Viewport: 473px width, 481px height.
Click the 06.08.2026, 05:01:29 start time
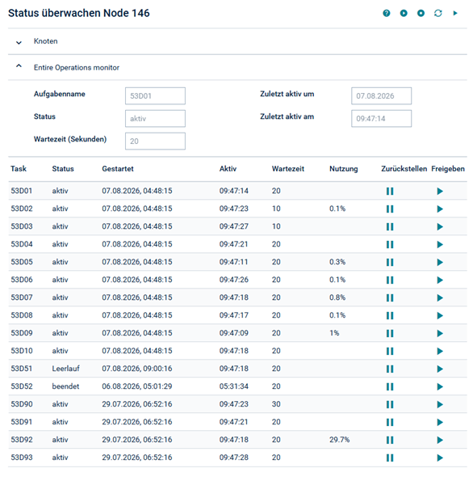(137, 386)
